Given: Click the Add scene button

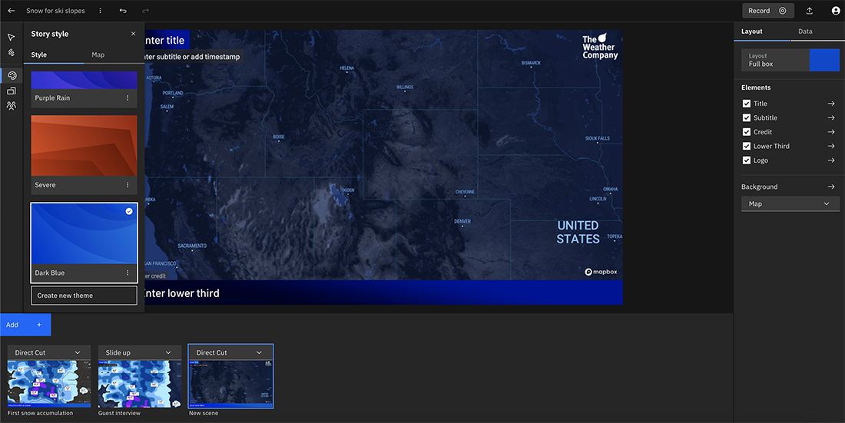Looking at the screenshot, I should pos(25,325).
